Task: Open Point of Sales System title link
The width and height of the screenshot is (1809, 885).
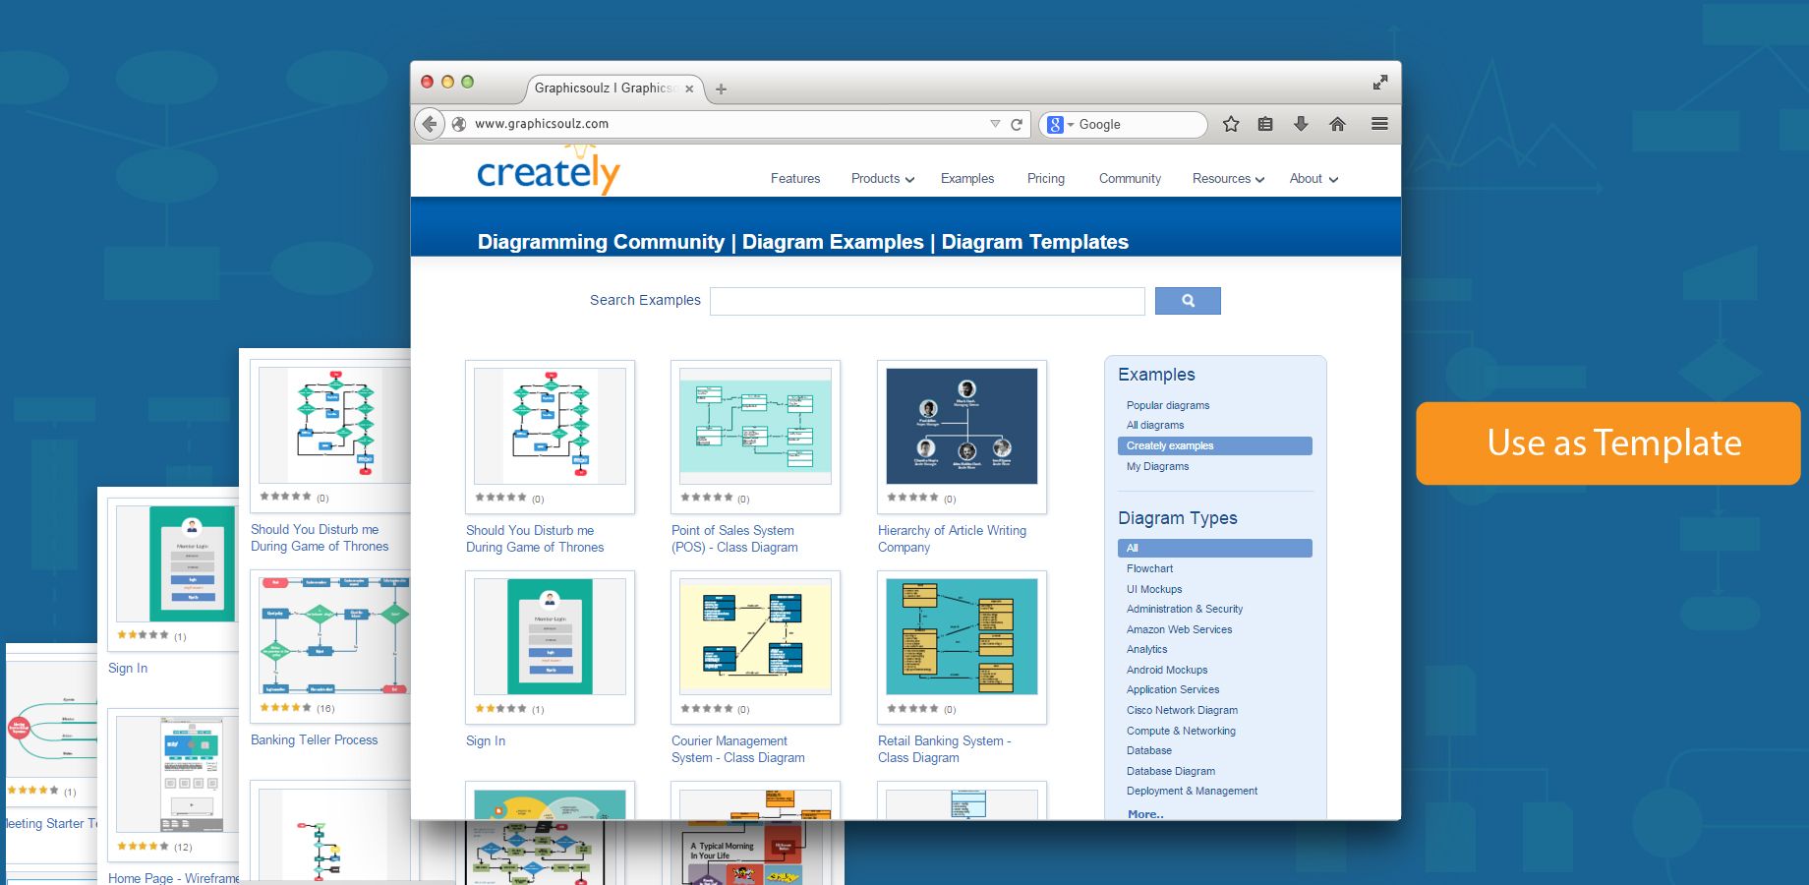Action: pos(734,539)
